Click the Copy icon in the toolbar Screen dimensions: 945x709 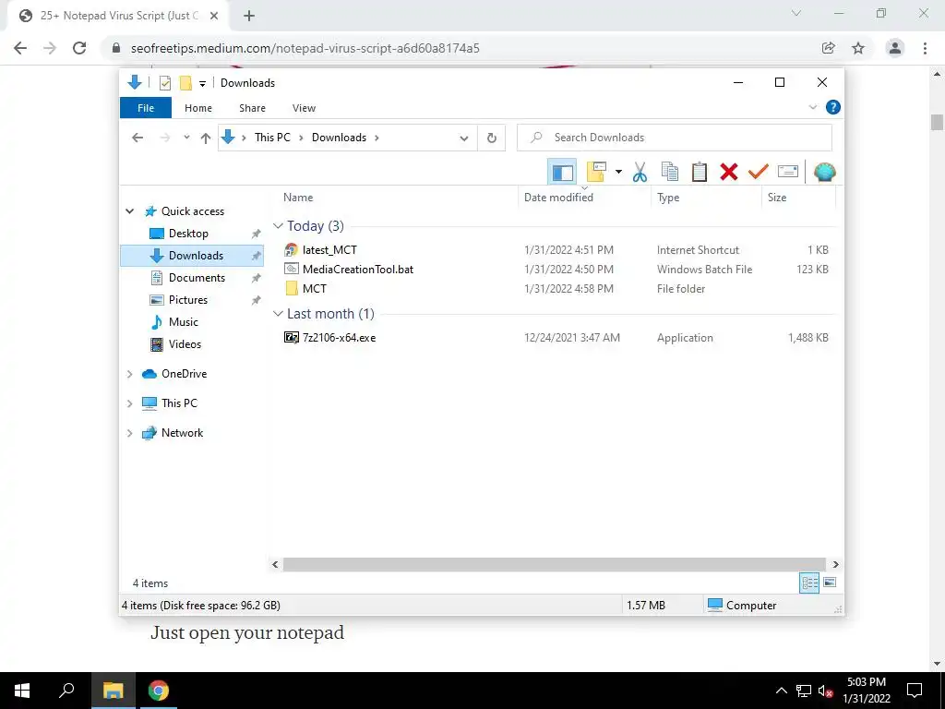pyautogui.click(x=670, y=173)
